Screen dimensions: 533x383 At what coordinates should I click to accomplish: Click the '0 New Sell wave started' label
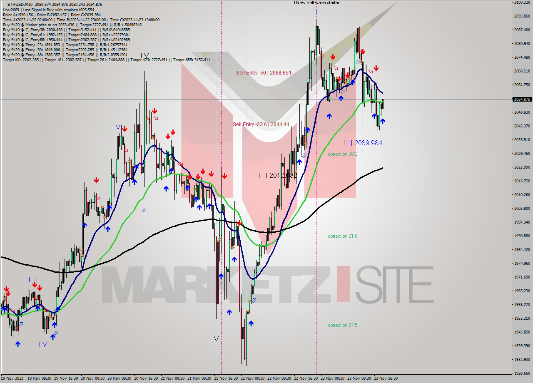pyautogui.click(x=316, y=2)
